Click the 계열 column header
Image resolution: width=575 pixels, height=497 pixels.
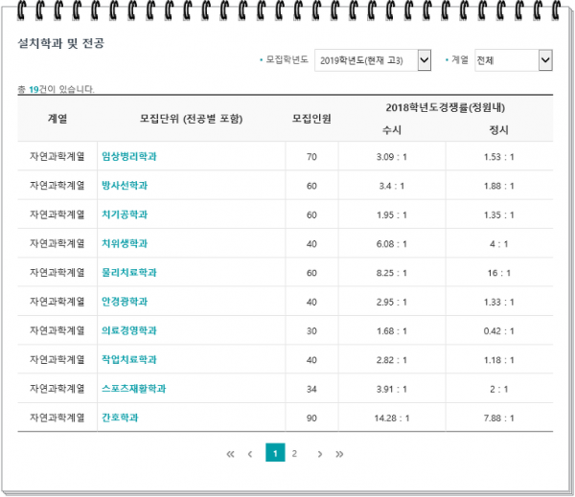[57, 119]
